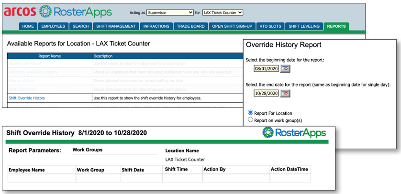
Task: Open the Plan vs. Actual report link
Action: click(x=21, y=81)
